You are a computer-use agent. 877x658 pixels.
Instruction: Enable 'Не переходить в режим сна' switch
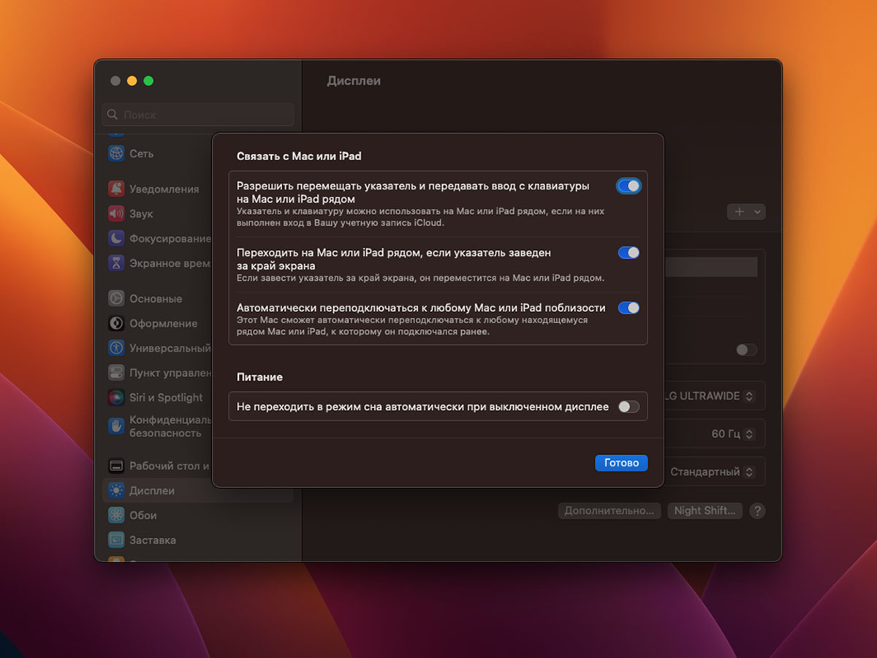pyautogui.click(x=629, y=406)
